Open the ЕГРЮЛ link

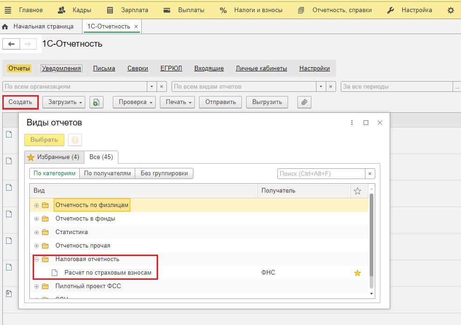pyautogui.click(x=171, y=69)
